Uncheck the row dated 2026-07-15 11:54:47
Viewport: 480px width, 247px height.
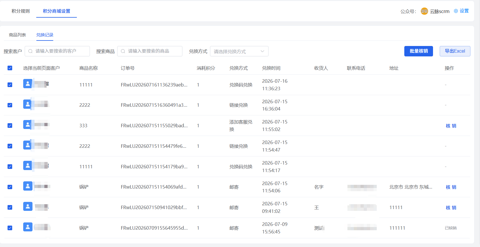(x=10, y=146)
